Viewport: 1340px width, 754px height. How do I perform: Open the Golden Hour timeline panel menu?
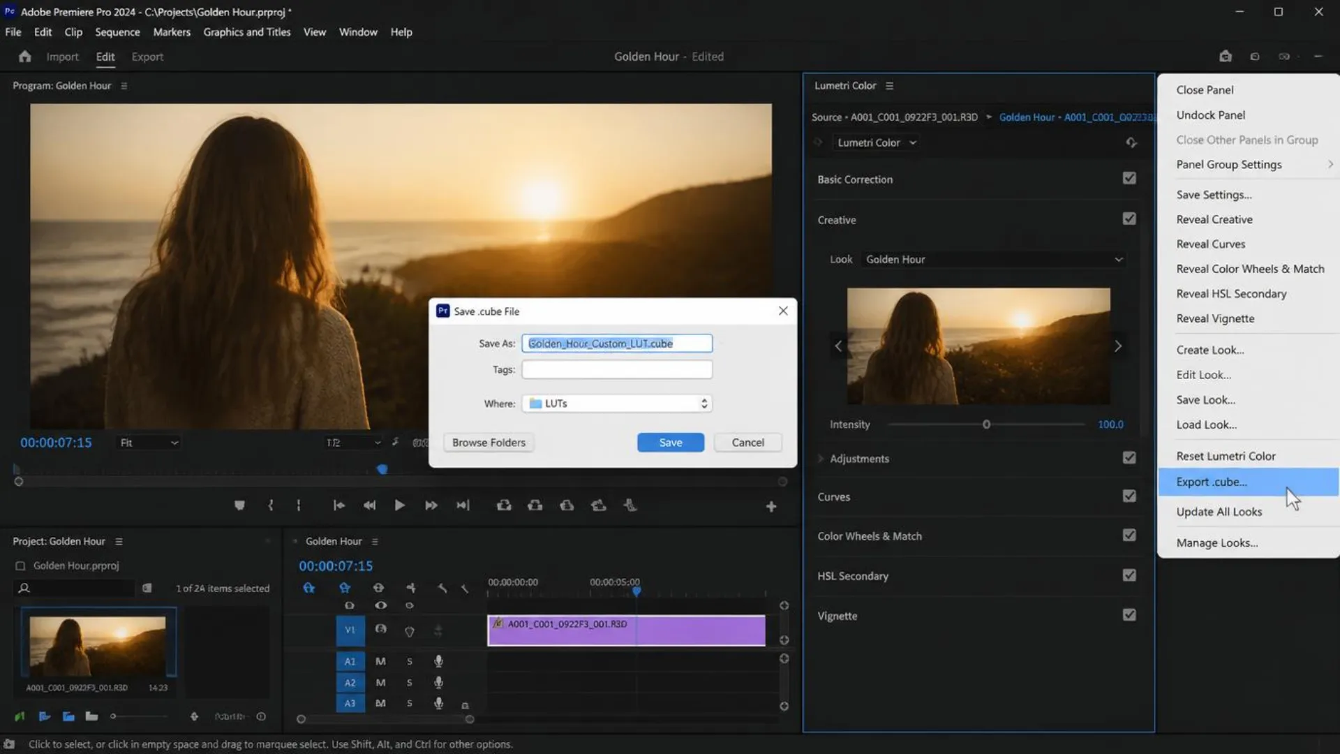click(x=375, y=542)
